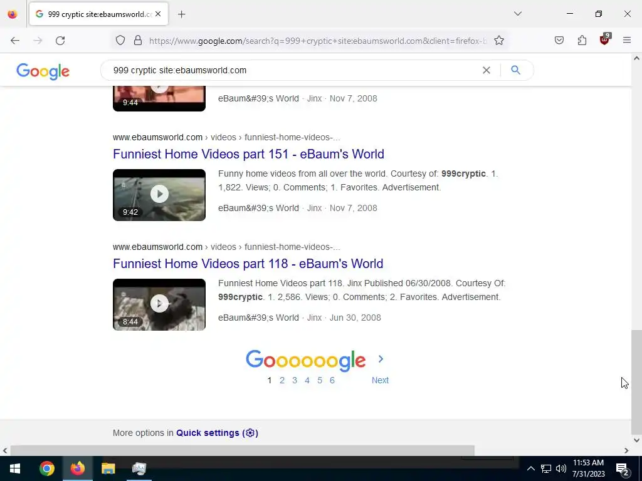Image resolution: width=642 pixels, height=481 pixels.
Task: Open a new browser tab
Action: [182, 14]
